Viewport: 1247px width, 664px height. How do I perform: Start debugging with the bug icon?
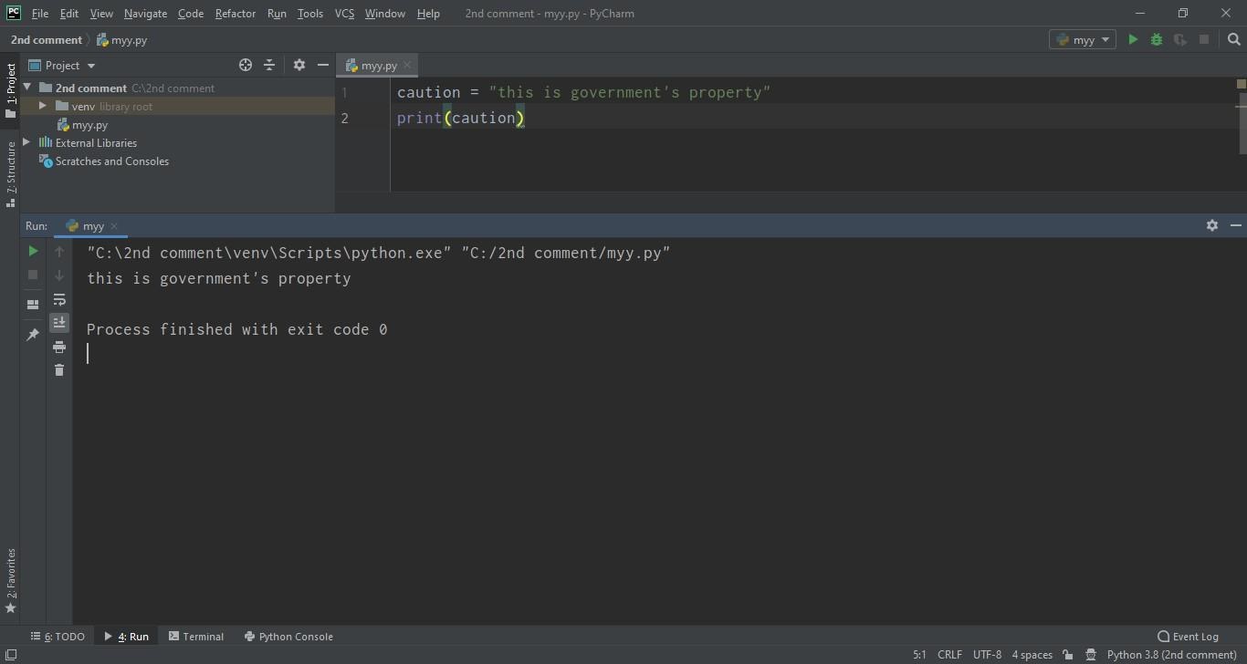click(1157, 40)
